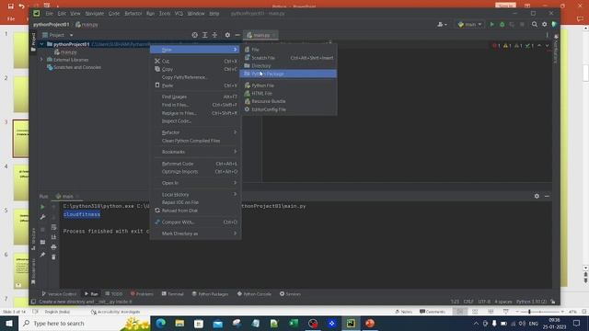Select Paste from context menu
Image resolution: width=589 pixels, height=331 pixels.
point(195,86)
